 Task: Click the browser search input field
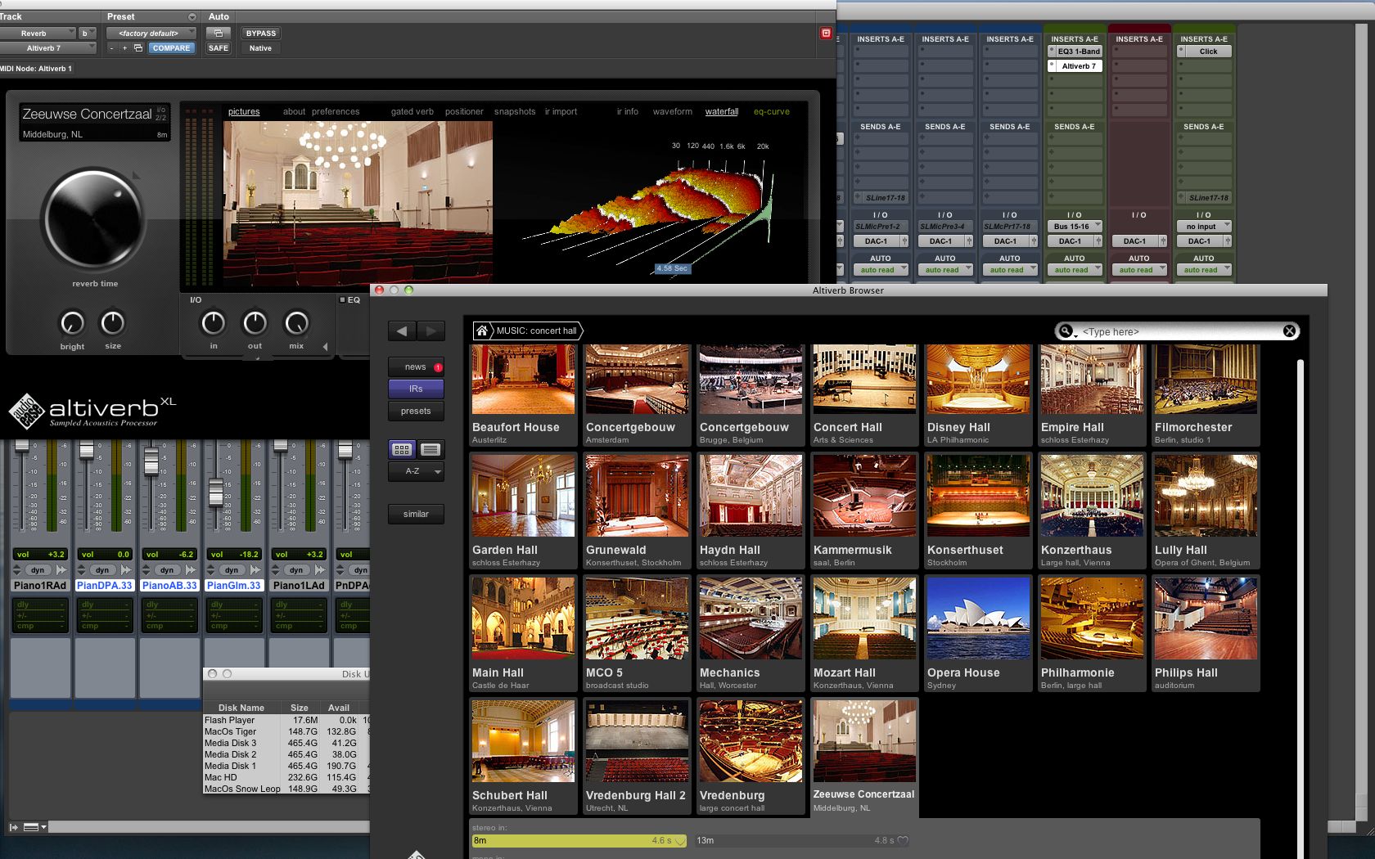(1179, 331)
